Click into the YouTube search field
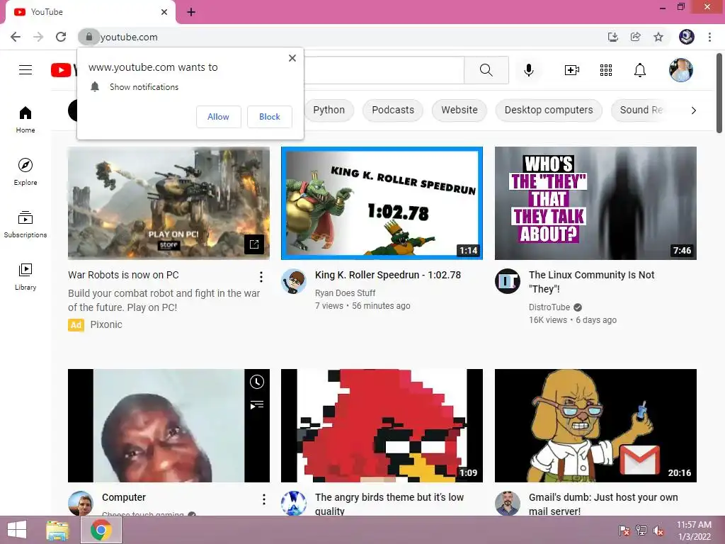 [384, 70]
